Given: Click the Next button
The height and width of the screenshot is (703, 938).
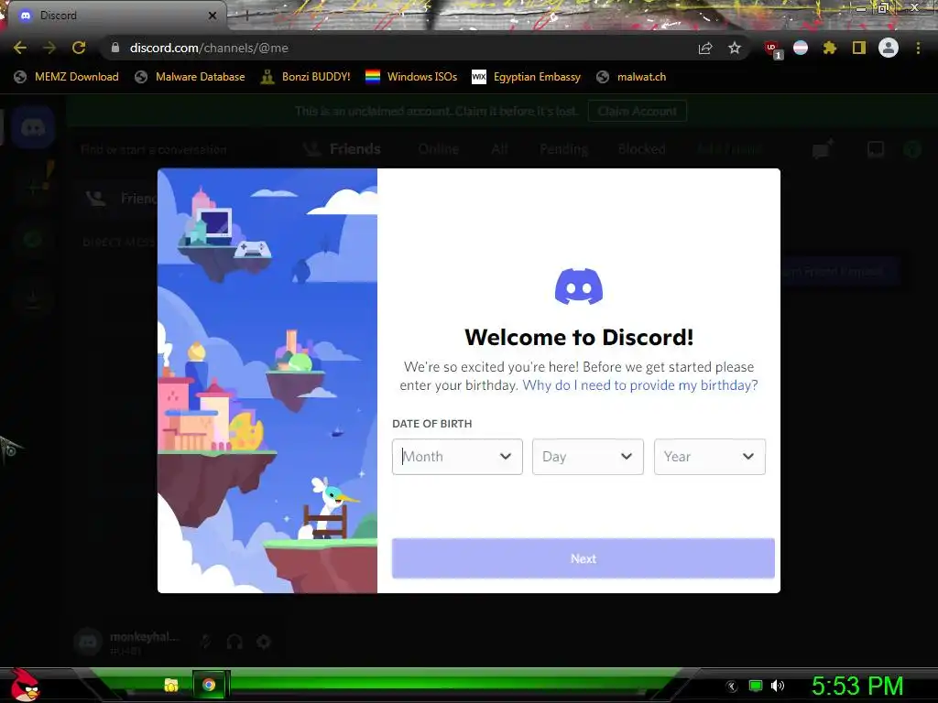Looking at the screenshot, I should pyautogui.click(x=584, y=558).
